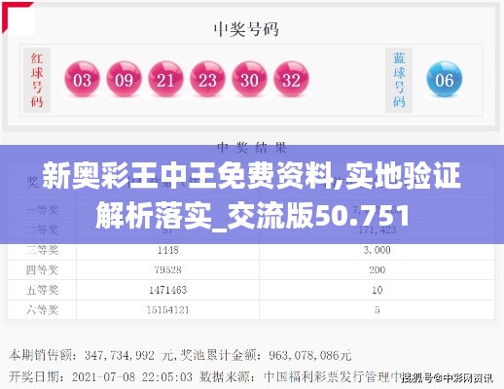Click the red ball numbered 09
This screenshot has width=504, height=389.
pos(124,79)
